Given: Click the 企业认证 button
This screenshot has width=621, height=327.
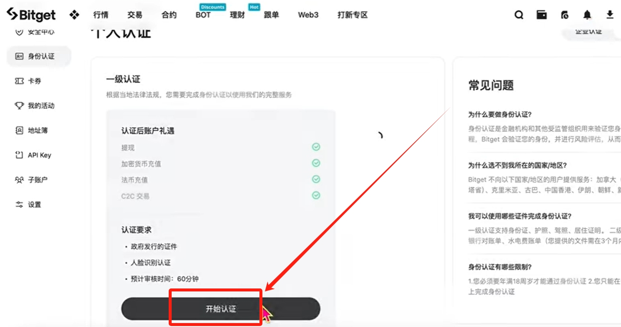Looking at the screenshot, I should [588, 32].
